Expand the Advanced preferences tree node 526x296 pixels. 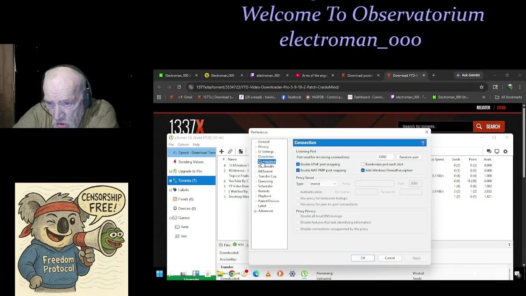point(255,211)
